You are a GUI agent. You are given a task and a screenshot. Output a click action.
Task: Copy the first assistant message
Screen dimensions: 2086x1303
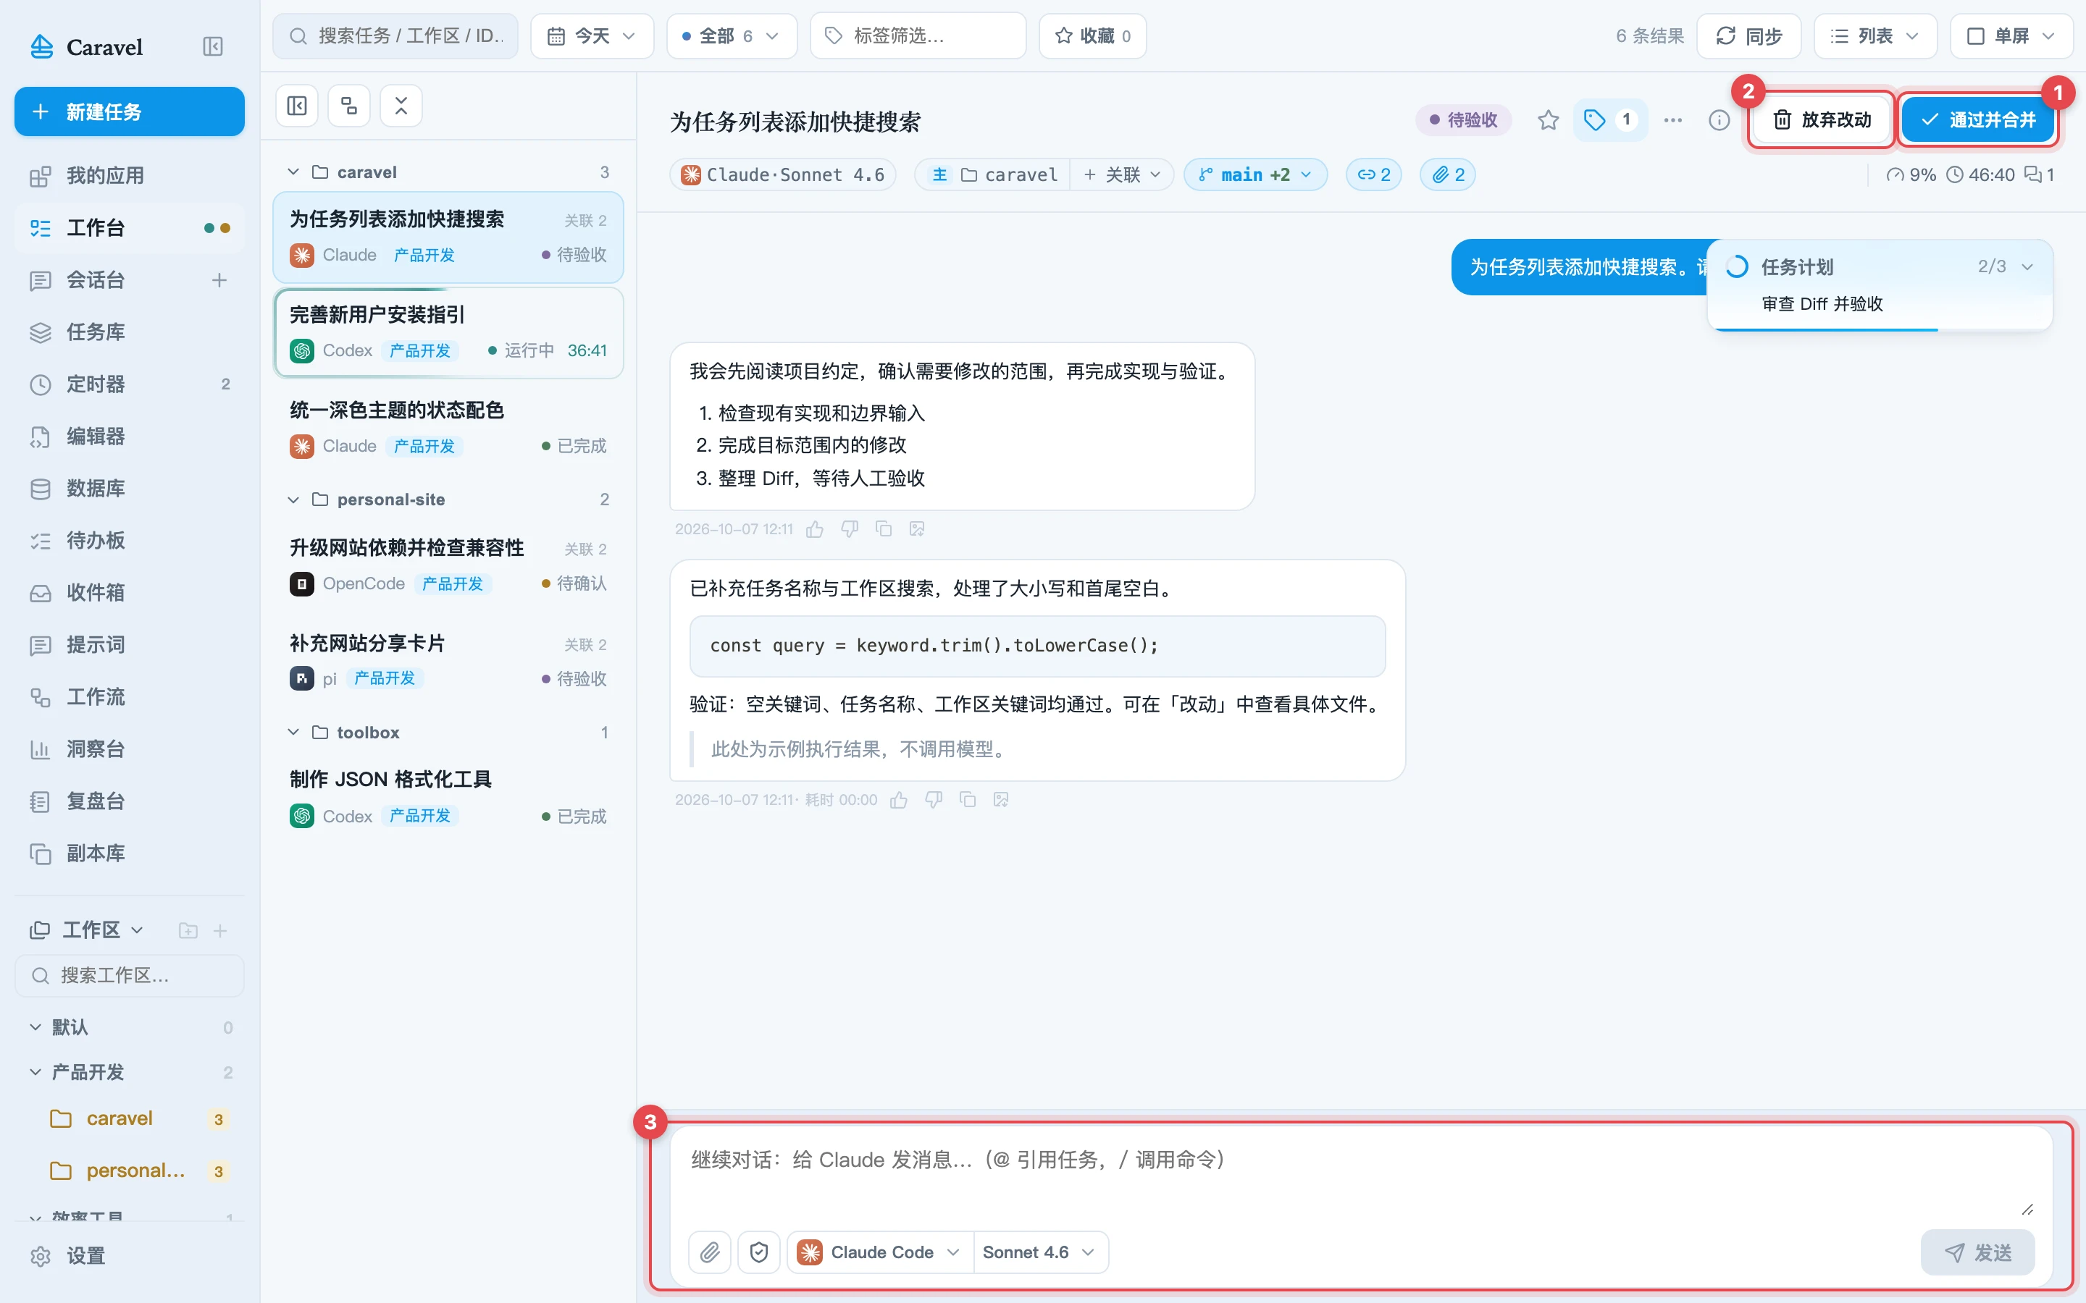(x=884, y=529)
